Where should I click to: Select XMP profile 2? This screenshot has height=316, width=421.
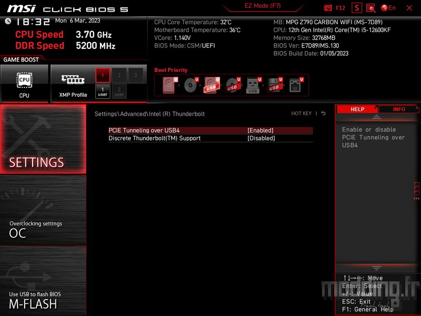pos(119,75)
